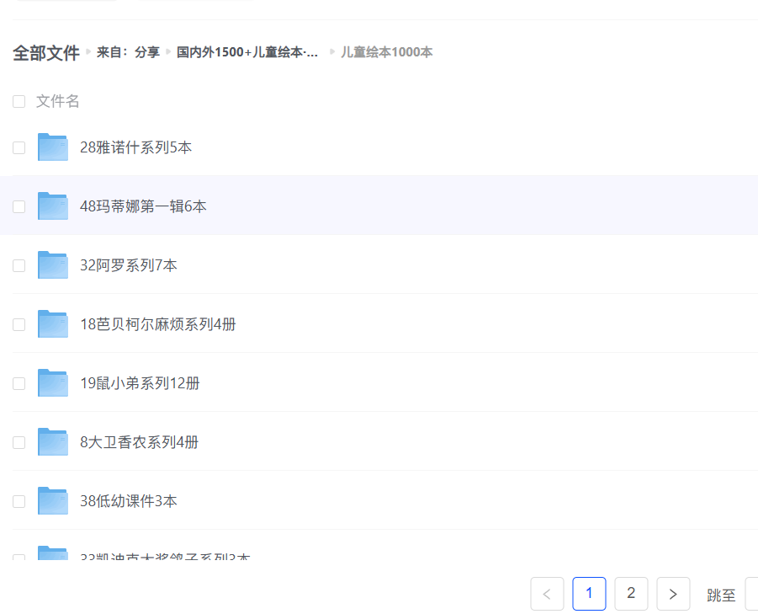The height and width of the screenshot is (614, 758).
Task: Click the 8大卫香农系列4册 folder icon
Action: pos(52,442)
